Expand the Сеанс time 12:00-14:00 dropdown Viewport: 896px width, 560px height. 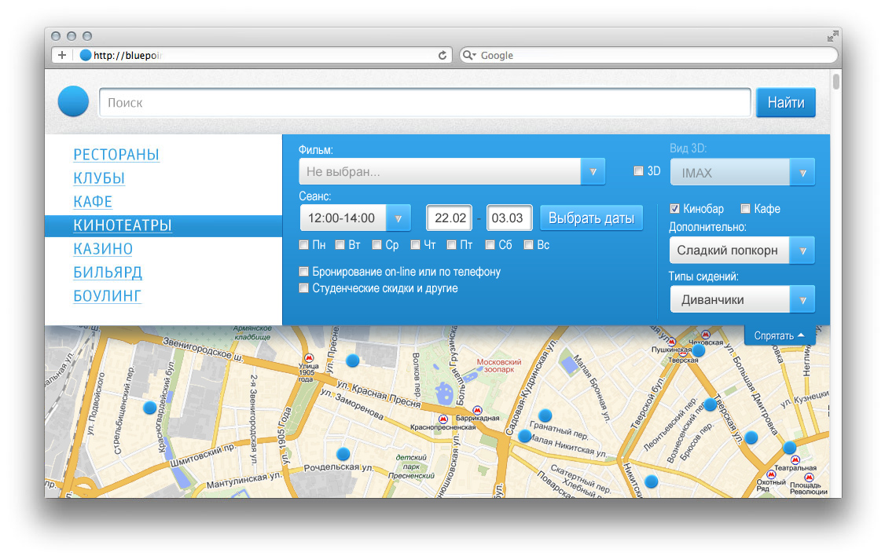[x=398, y=218]
